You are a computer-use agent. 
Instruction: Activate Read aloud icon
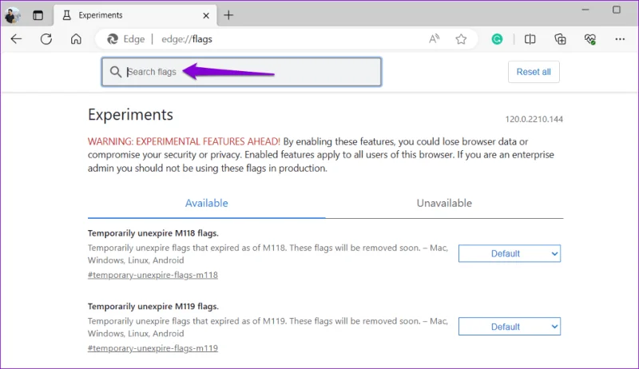[x=434, y=39]
